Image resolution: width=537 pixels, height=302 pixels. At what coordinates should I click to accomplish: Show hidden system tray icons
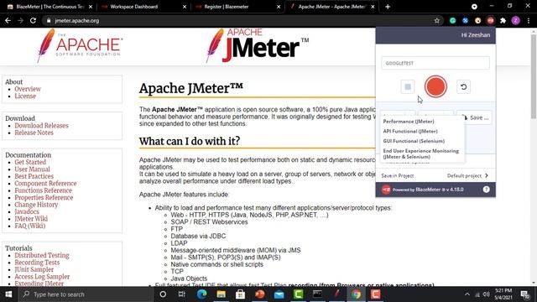pos(467,294)
